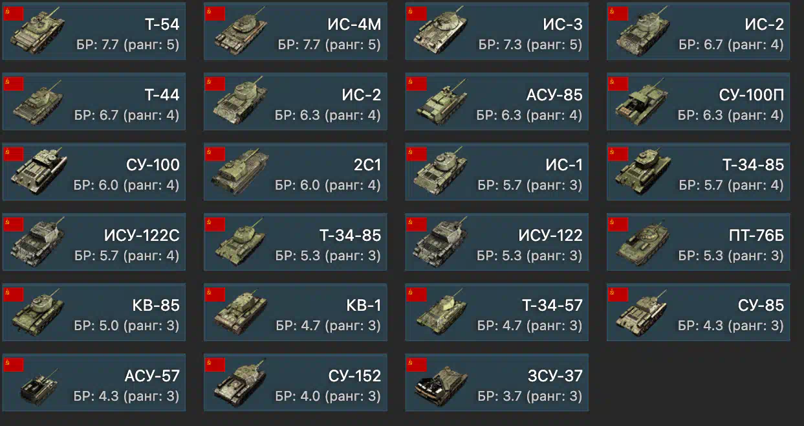Select the ИС-1 tank card

pos(497,172)
